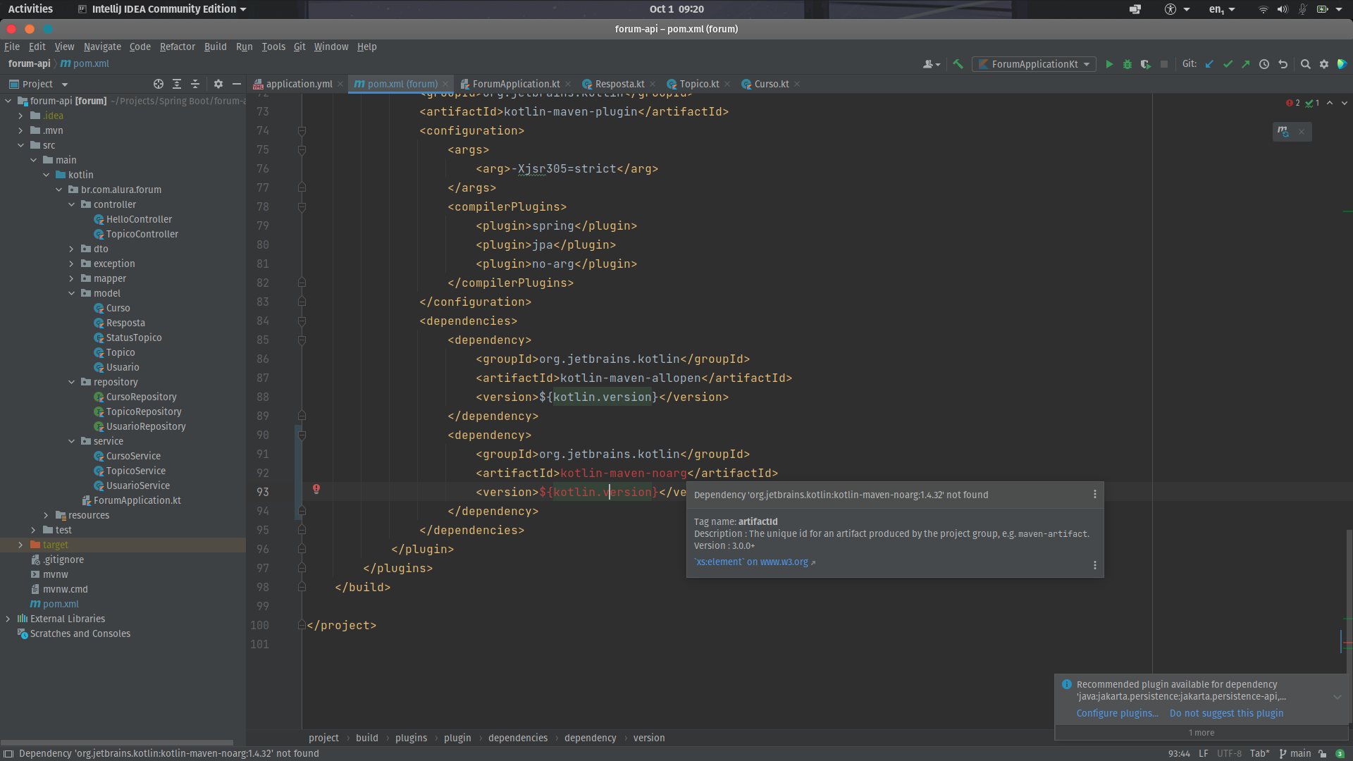Select Build menu item
1353x761 pixels.
click(x=216, y=47)
